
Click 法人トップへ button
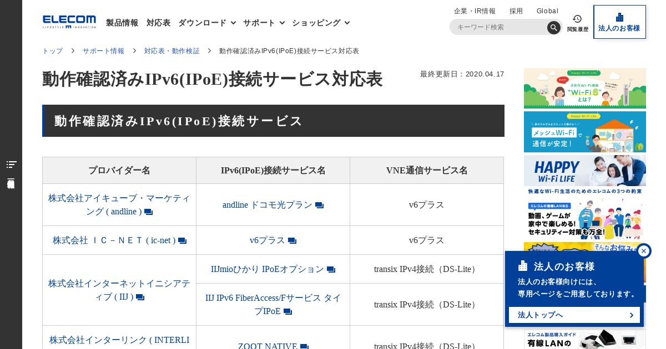(x=574, y=315)
